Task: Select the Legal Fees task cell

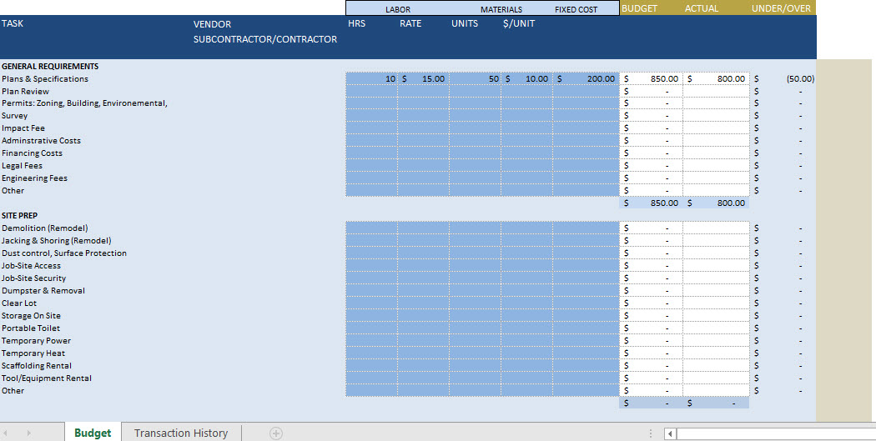Action: click(x=22, y=166)
